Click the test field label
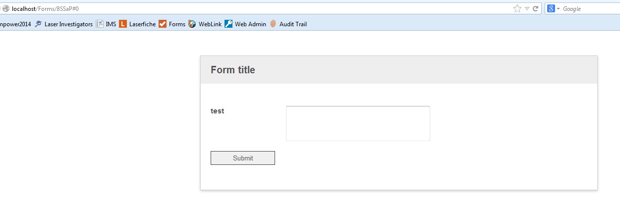This screenshot has width=620, height=207. tap(217, 111)
